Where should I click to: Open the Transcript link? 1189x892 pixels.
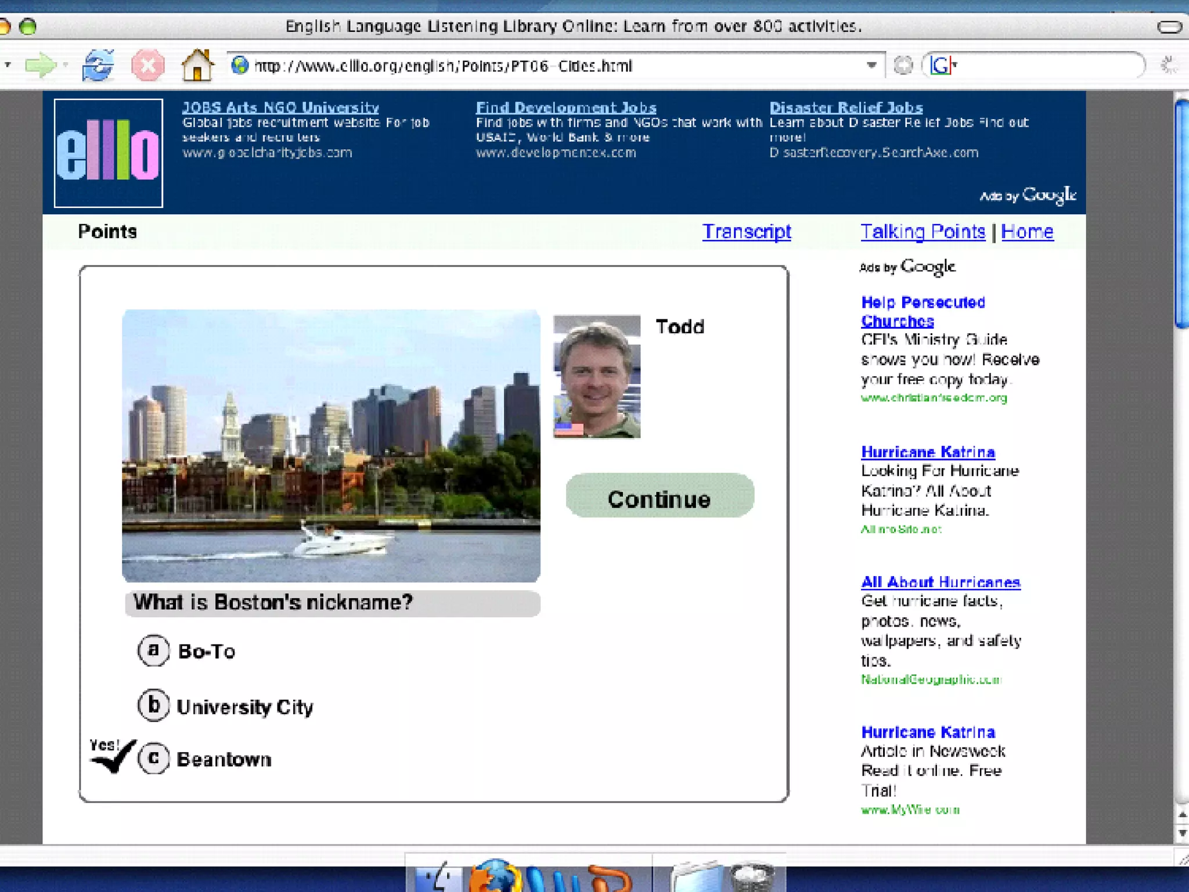[x=746, y=232]
